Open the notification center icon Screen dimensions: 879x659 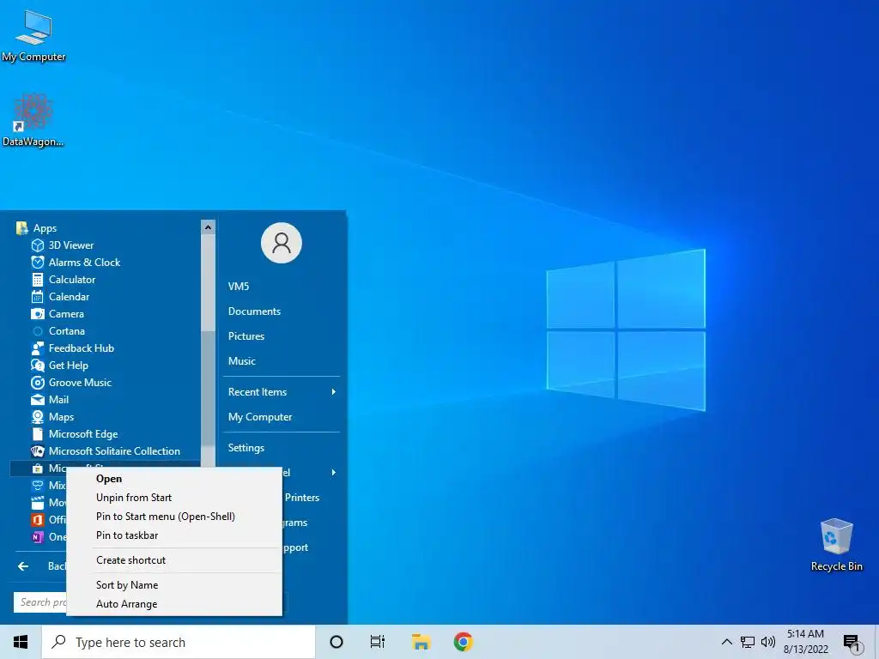[852, 644]
